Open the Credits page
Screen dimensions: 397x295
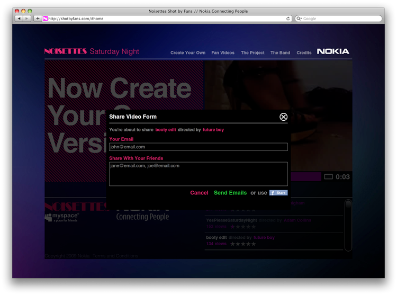[x=304, y=52]
